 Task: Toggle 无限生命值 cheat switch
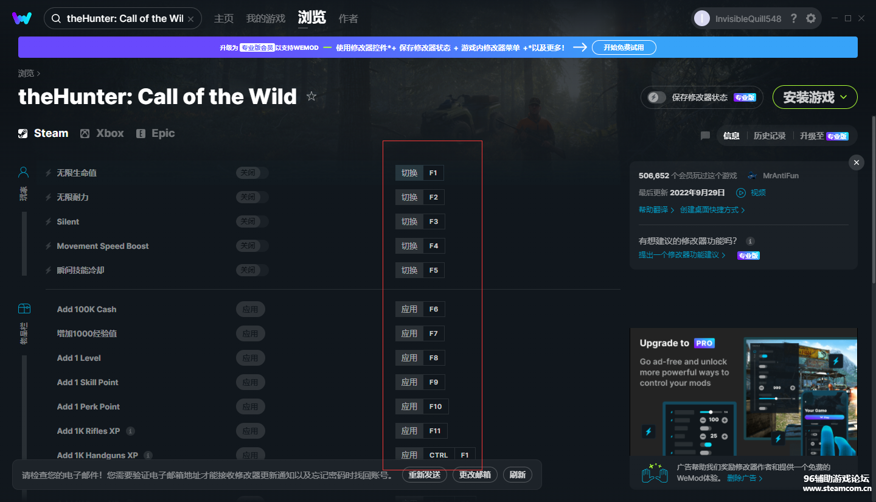(251, 173)
